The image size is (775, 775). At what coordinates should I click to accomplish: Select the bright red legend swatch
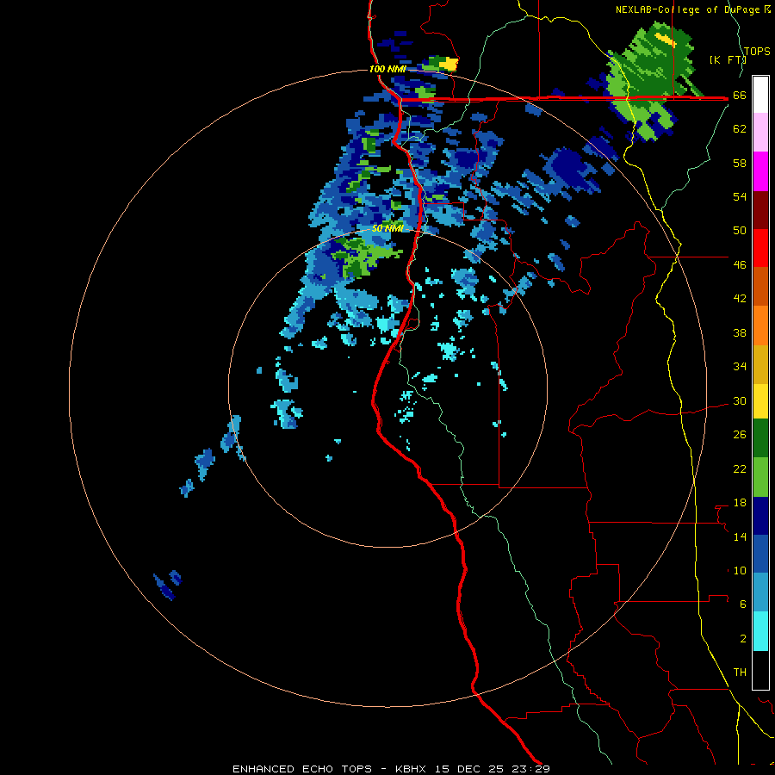[760, 248]
